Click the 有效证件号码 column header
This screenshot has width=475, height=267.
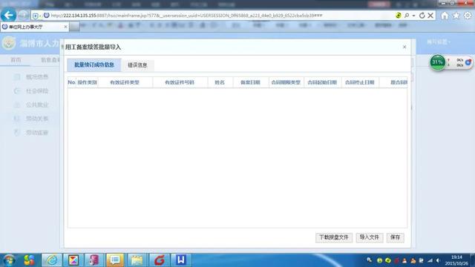click(x=180, y=82)
